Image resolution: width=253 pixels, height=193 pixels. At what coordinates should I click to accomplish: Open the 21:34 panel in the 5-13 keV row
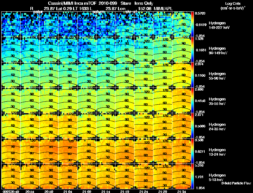pyautogui.click(x=182, y=176)
